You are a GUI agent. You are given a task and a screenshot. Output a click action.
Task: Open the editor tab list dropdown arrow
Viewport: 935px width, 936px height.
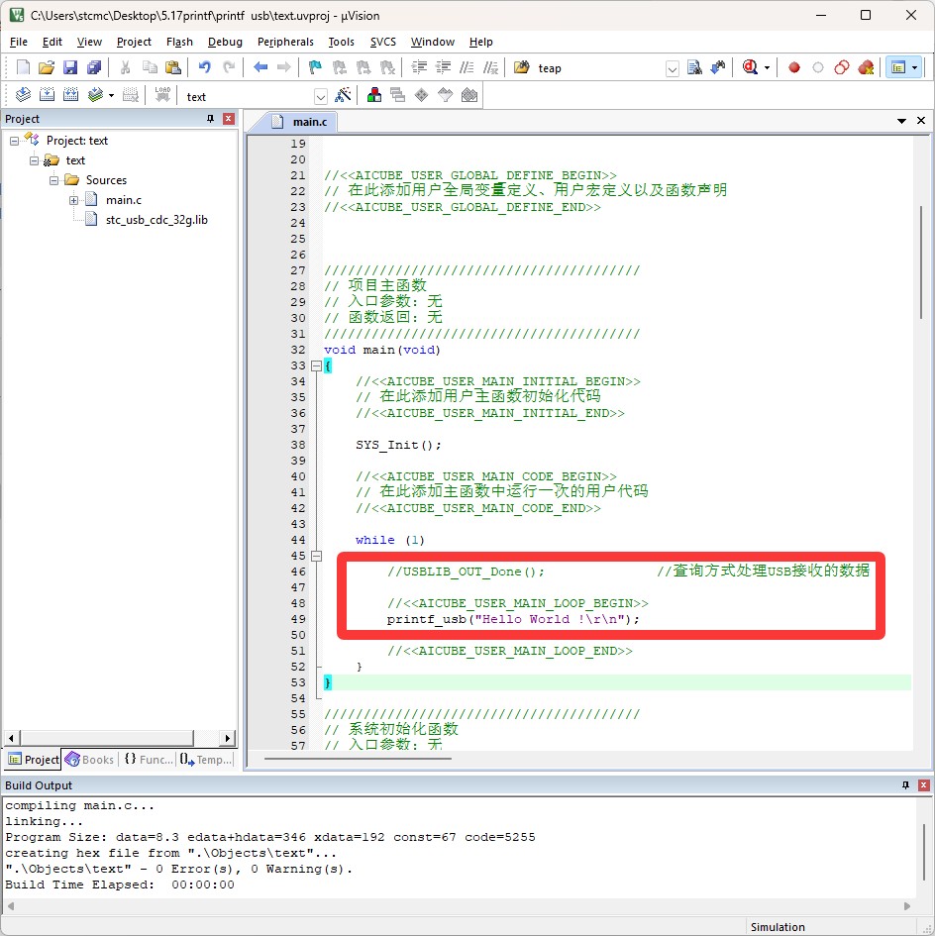pyautogui.click(x=901, y=121)
